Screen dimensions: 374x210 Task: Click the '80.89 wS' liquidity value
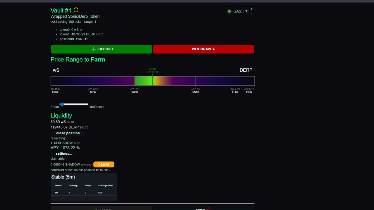[x=58, y=122]
